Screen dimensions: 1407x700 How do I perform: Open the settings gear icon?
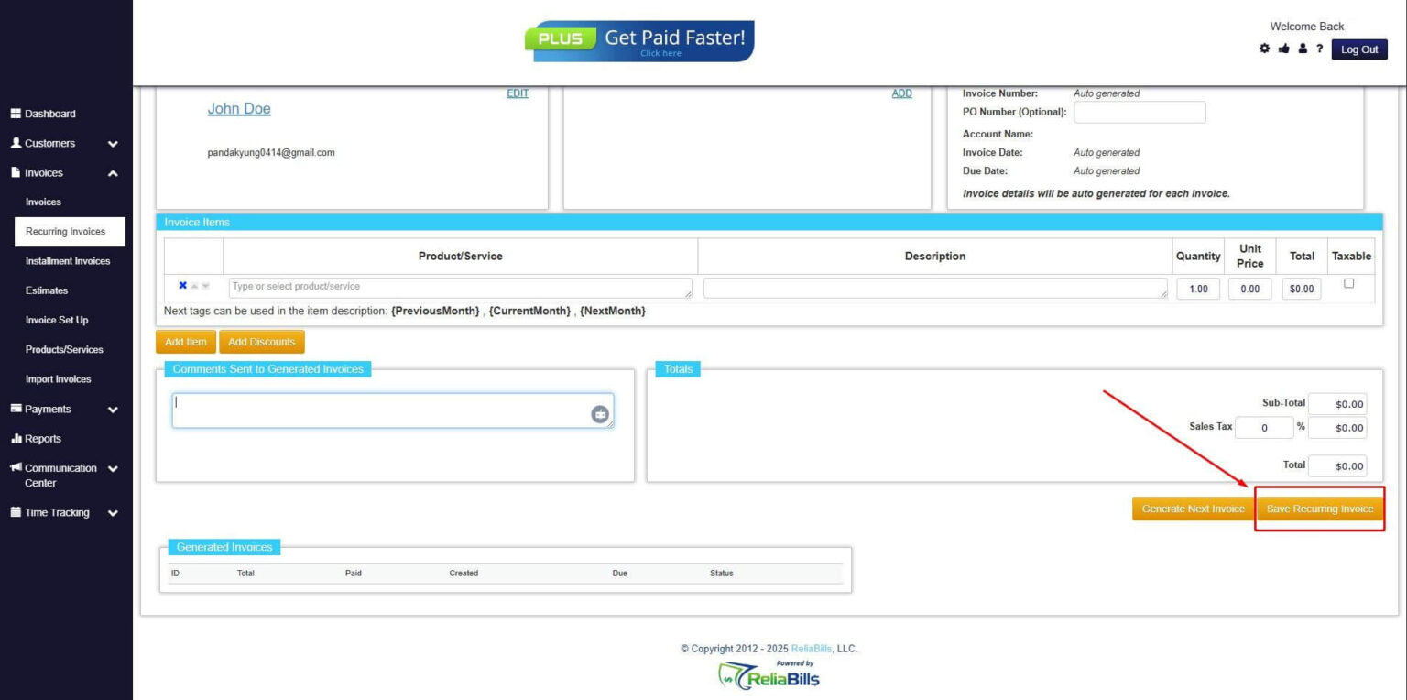click(1265, 49)
